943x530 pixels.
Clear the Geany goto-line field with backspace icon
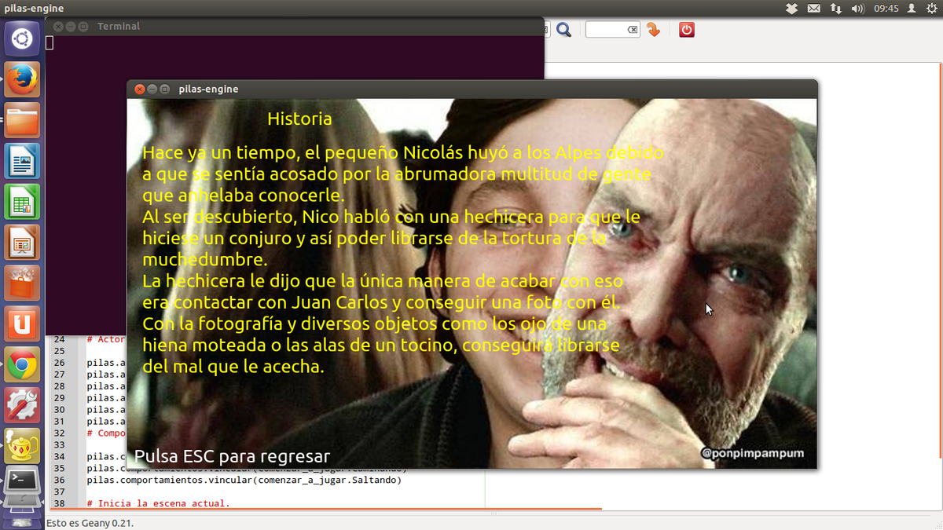633,30
